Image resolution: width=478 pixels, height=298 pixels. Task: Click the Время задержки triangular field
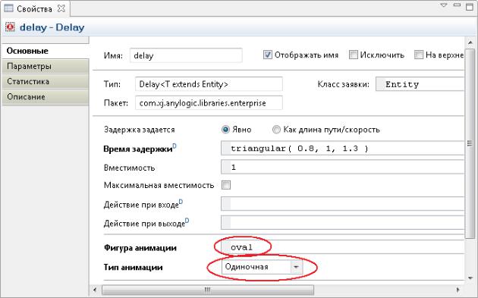point(342,149)
